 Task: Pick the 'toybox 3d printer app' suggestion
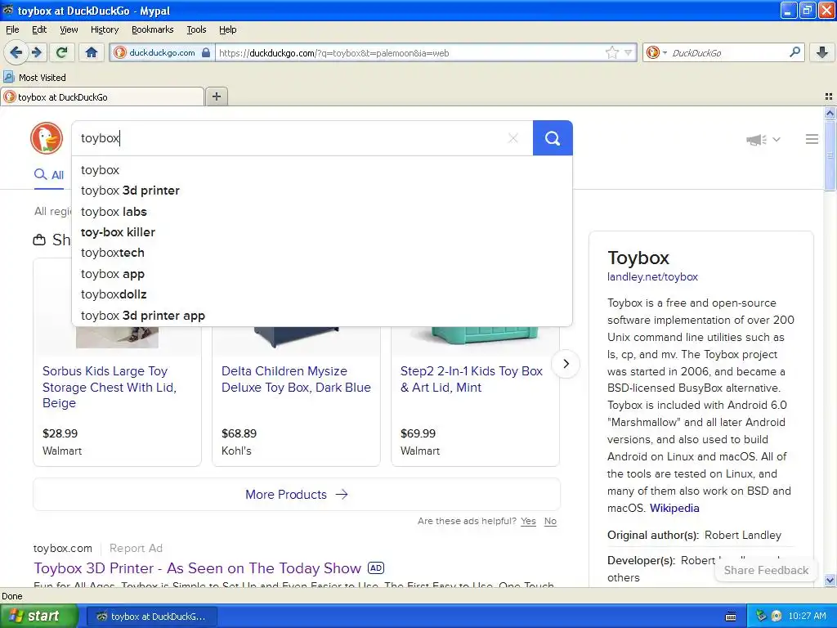point(322,316)
